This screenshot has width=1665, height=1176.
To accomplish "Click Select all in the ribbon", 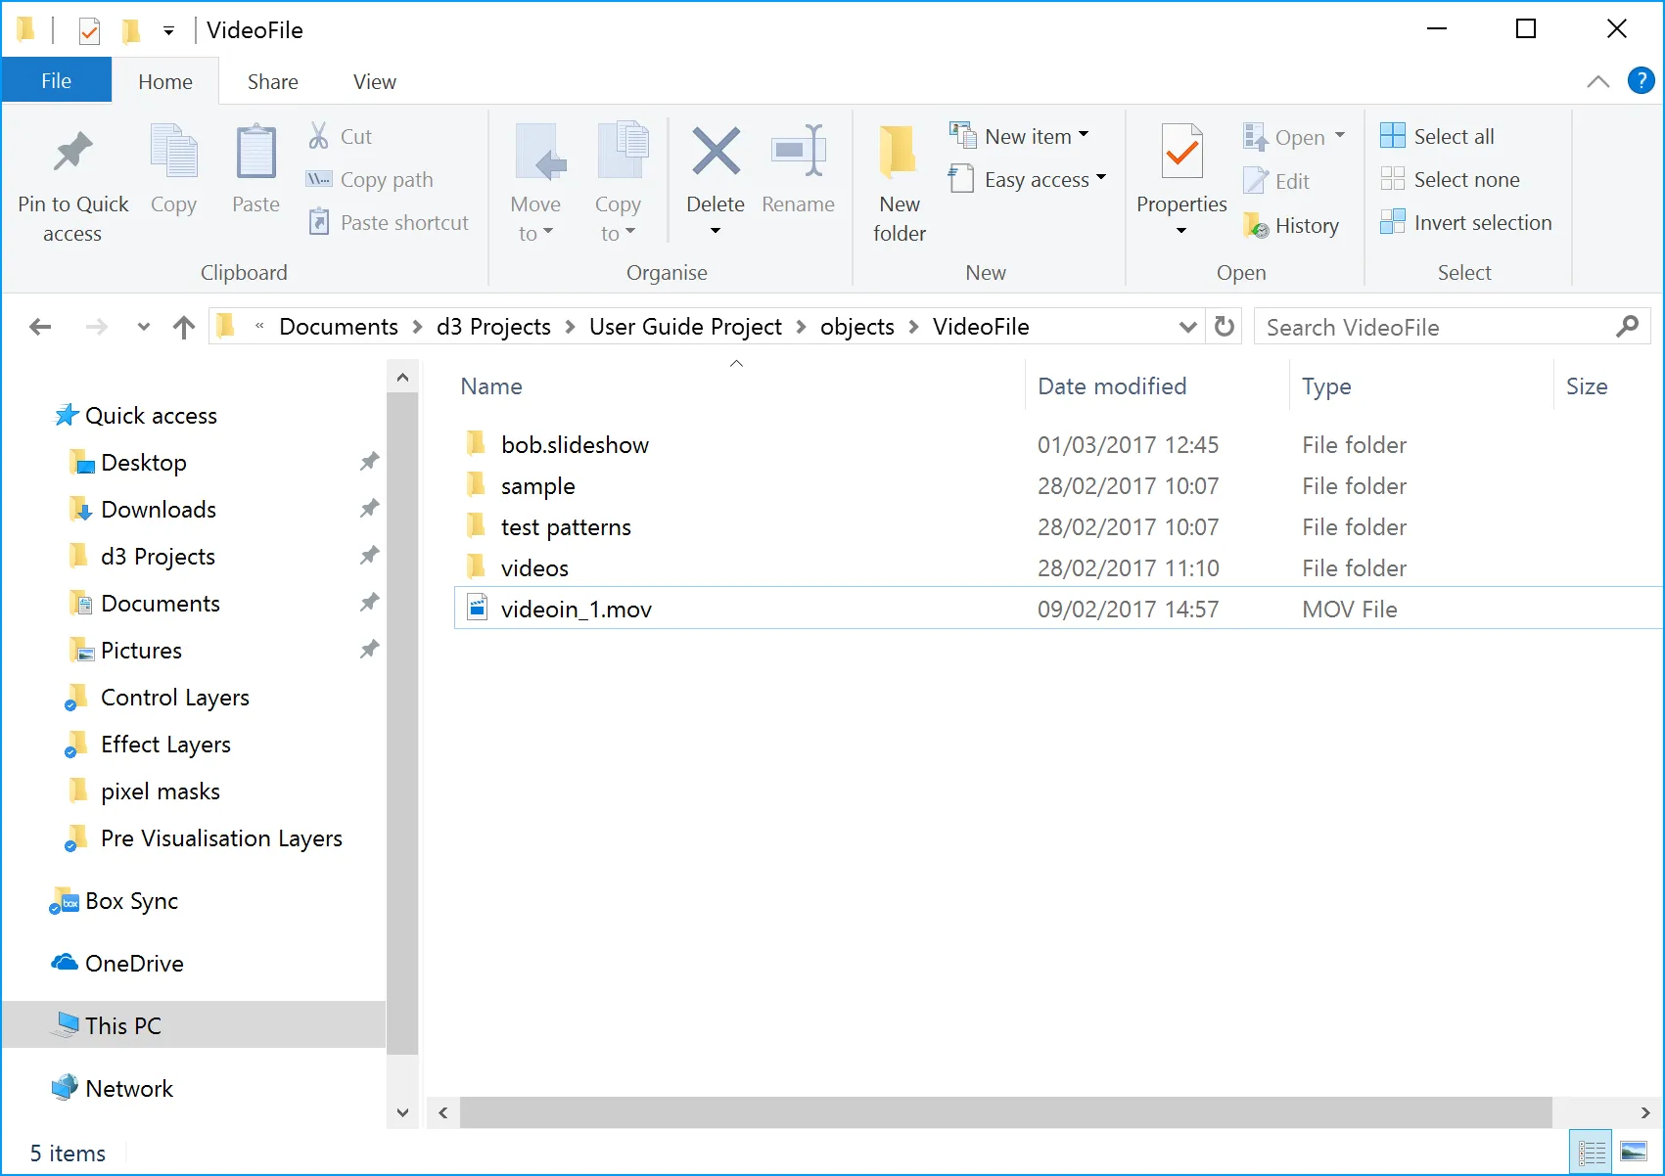I will 1437,136.
